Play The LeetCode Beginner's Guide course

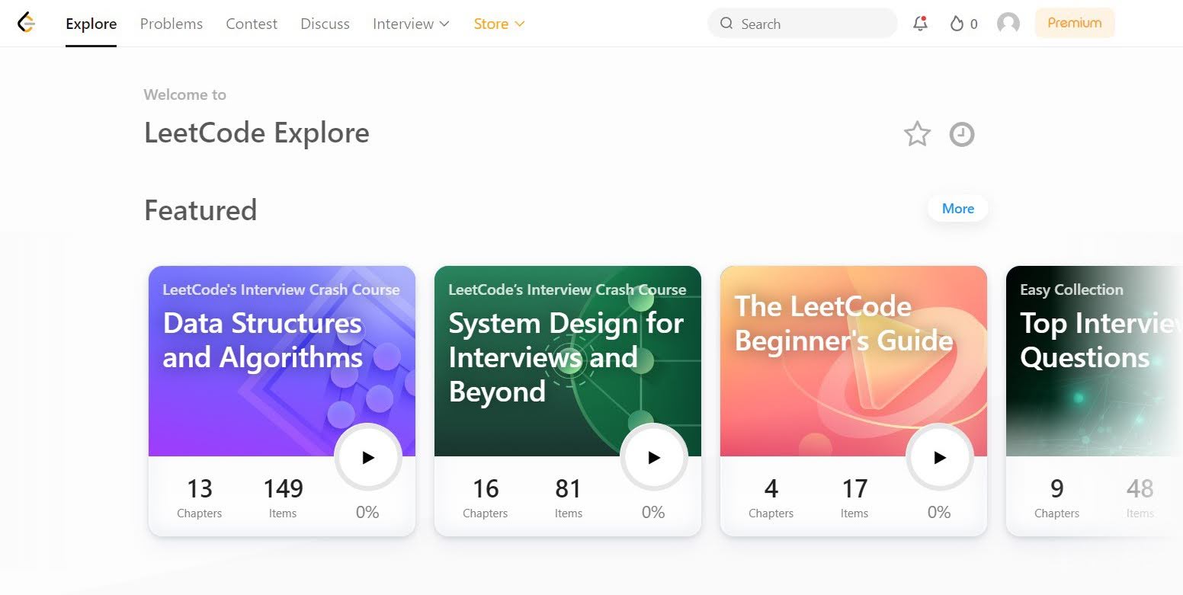click(940, 457)
